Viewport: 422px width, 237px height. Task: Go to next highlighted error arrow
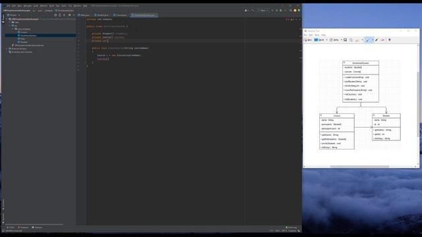(x=299, y=19)
